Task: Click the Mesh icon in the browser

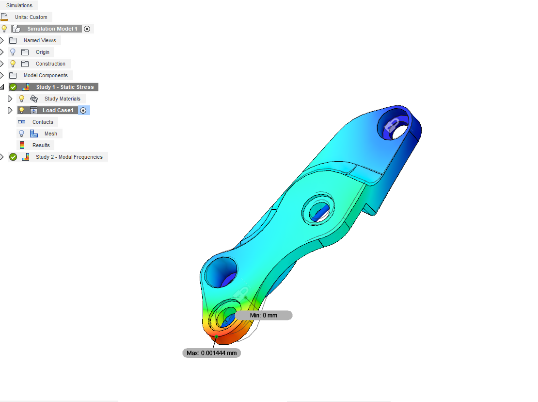Action: click(34, 134)
